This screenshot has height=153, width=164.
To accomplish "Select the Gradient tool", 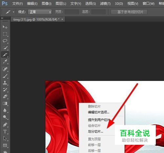I will click(5, 103).
